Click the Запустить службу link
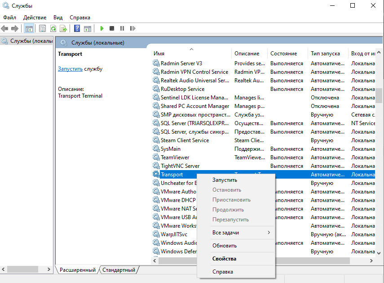Screen dimensions: 384x283 point(70,69)
